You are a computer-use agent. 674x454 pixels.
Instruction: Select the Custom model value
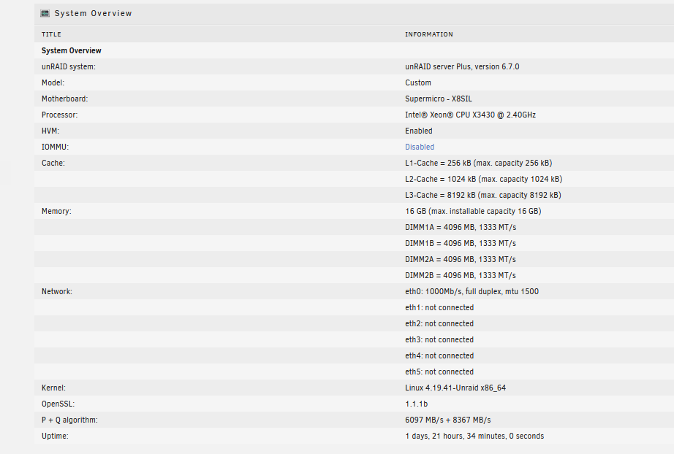point(418,82)
